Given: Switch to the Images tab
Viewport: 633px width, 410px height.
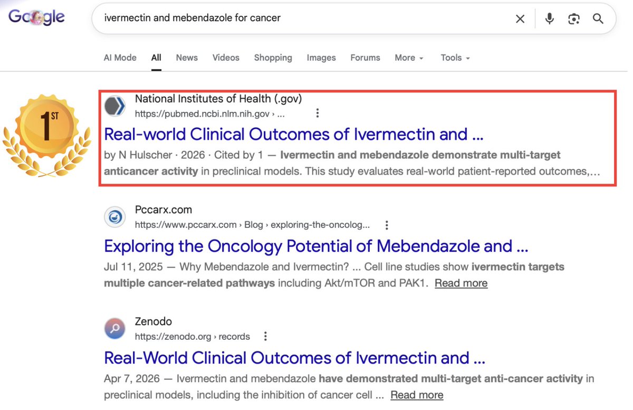Looking at the screenshot, I should tap(321, 58).
